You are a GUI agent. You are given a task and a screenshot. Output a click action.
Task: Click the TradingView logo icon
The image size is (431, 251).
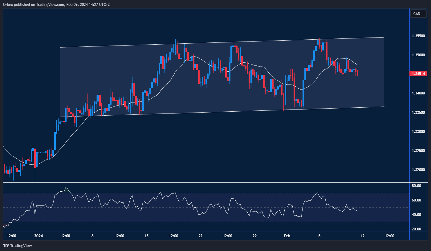tap(6, 245)
